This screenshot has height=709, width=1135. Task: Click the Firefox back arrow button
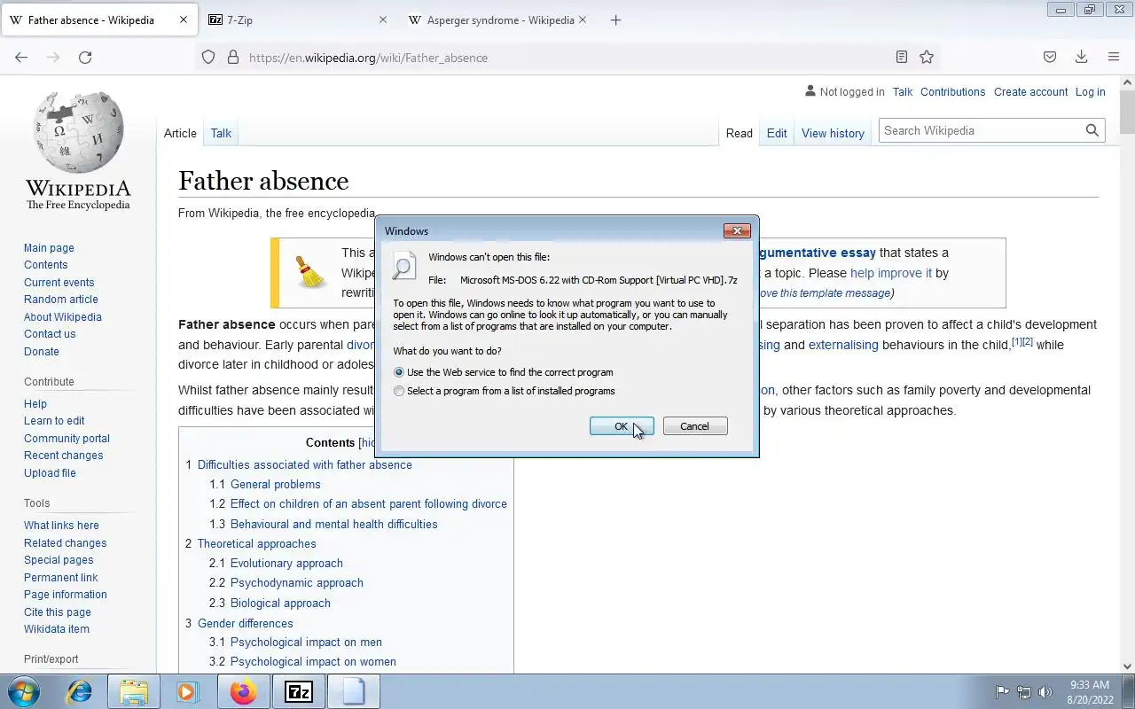21,58
